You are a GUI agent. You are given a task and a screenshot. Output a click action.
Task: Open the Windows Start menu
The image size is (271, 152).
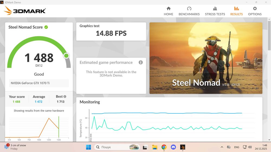coord(89,147)
